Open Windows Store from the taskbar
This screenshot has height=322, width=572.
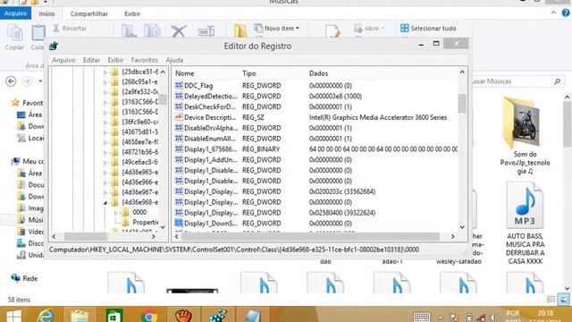[x=114, y=316]
